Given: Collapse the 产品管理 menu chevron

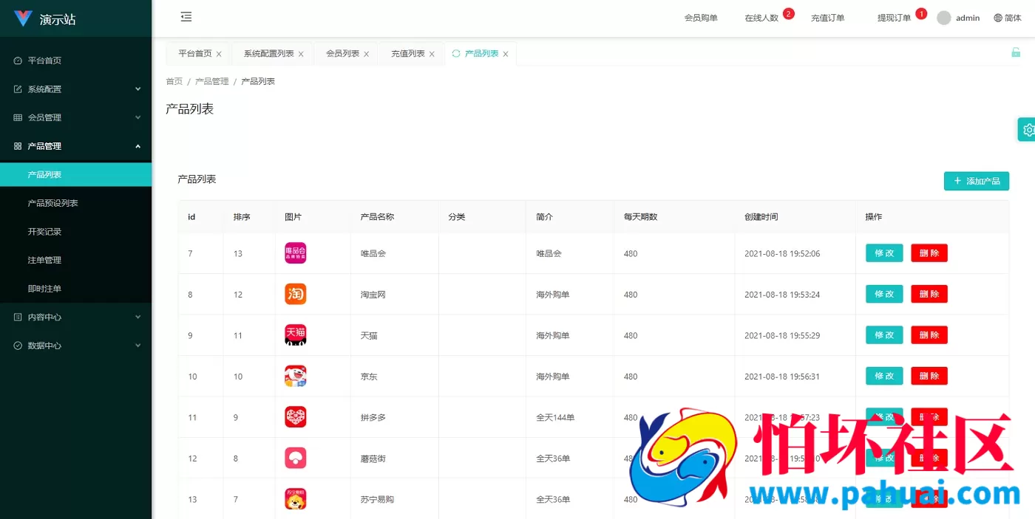Looking at the screenshot, I should [x=138, y=146].
